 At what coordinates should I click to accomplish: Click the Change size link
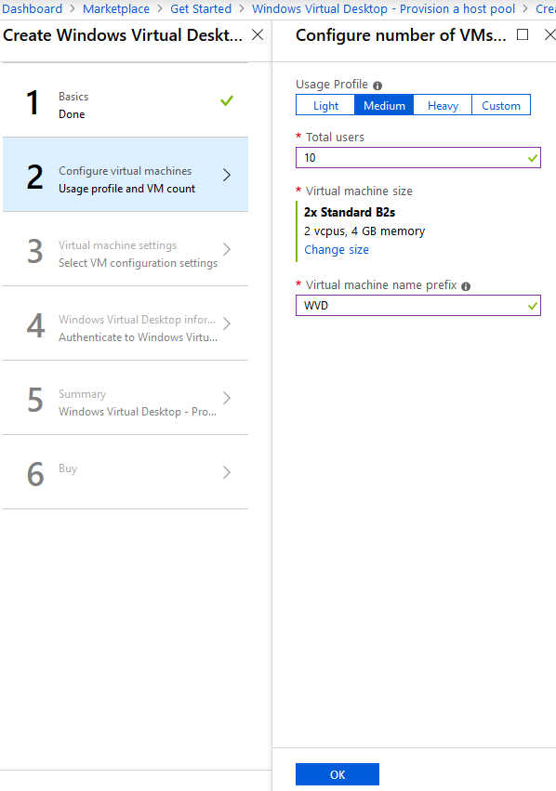pos(337,250)
